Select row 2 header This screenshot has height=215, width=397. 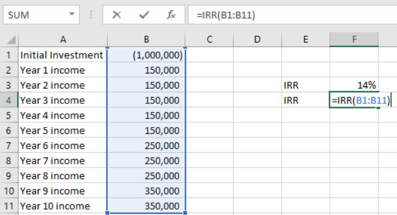pyautogui.click(x=9, y=70)
